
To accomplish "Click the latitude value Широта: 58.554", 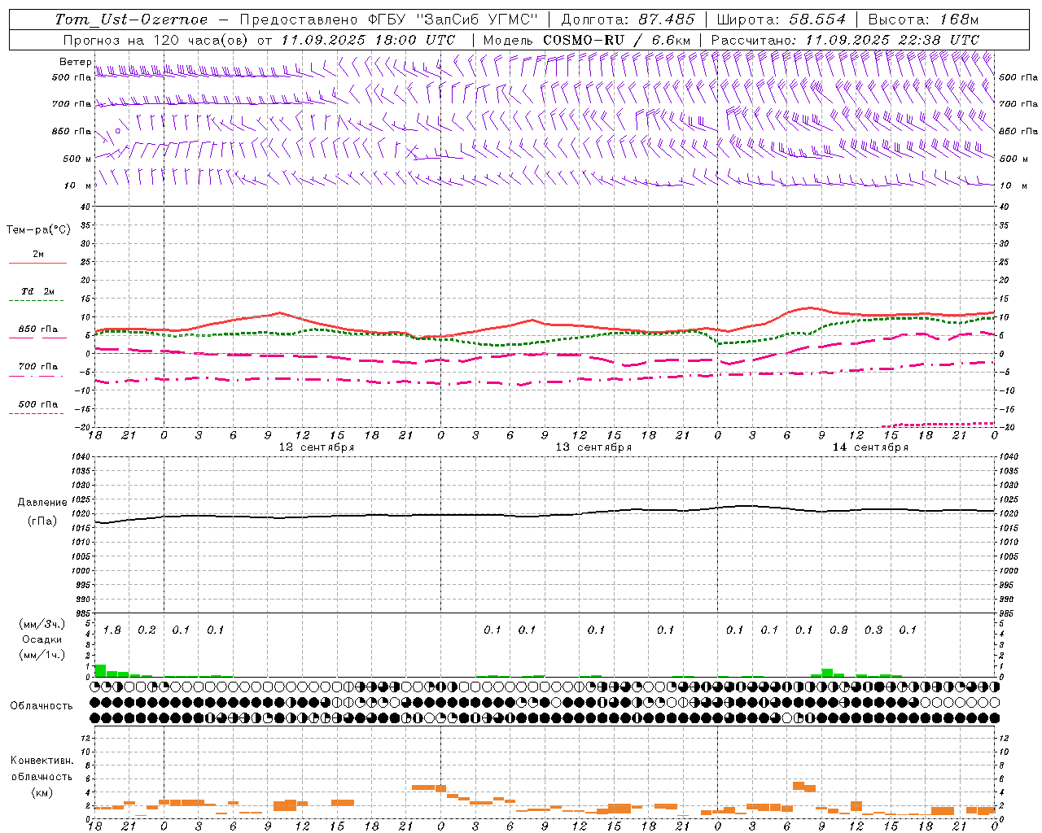I will pyautogui.click(x=781, y=20).
